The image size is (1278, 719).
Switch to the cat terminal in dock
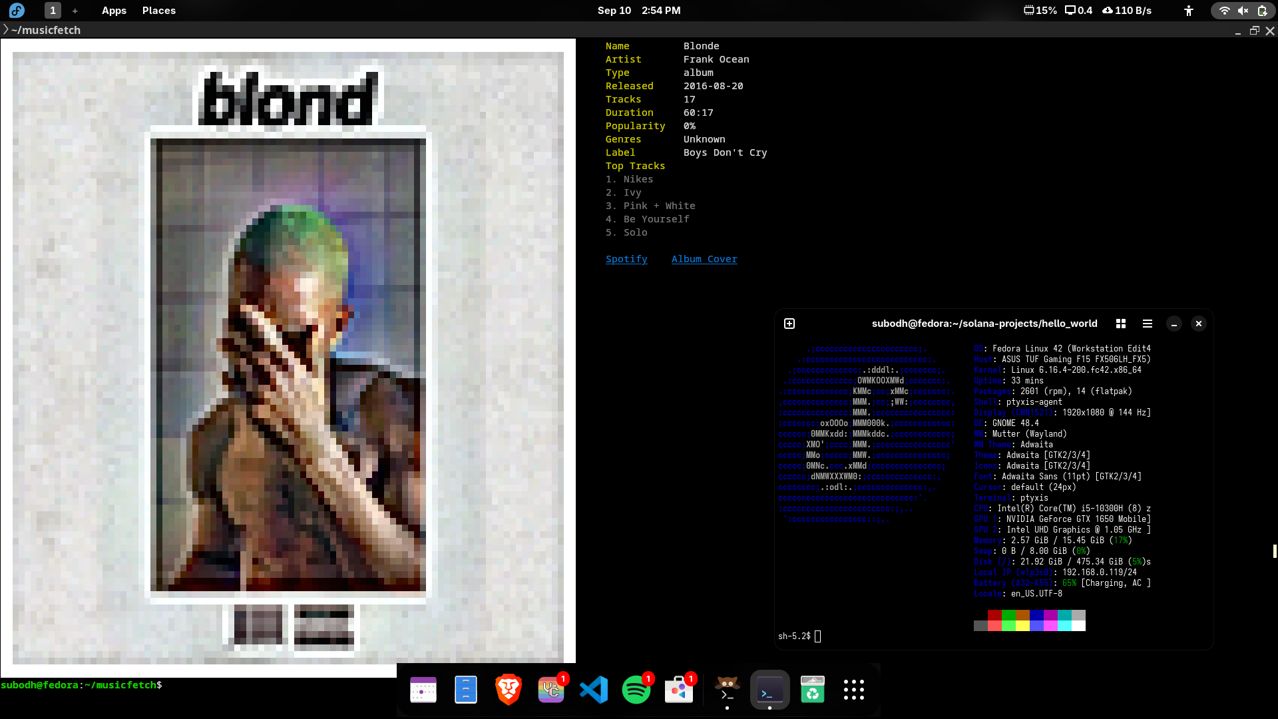727,690
